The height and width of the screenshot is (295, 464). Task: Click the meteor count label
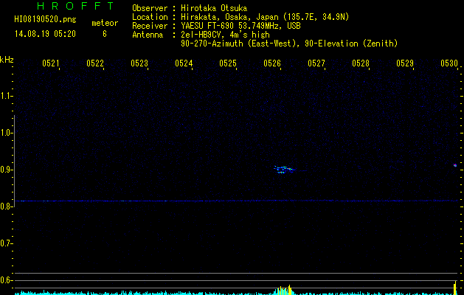(x=105, y=23)
